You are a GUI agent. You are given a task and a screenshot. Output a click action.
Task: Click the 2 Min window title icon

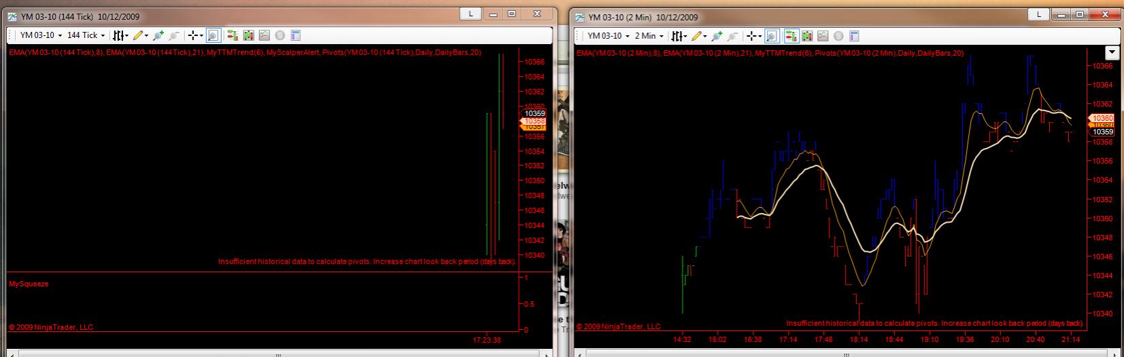(579, 17)
